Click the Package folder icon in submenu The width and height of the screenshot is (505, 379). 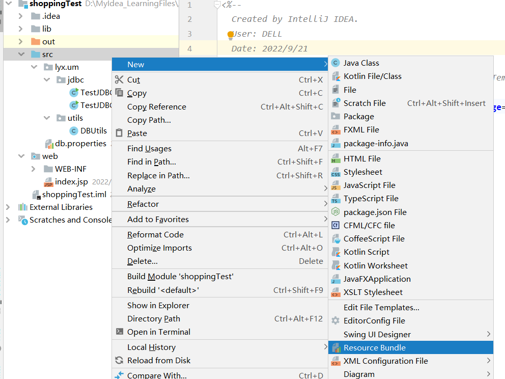(335, 116)
